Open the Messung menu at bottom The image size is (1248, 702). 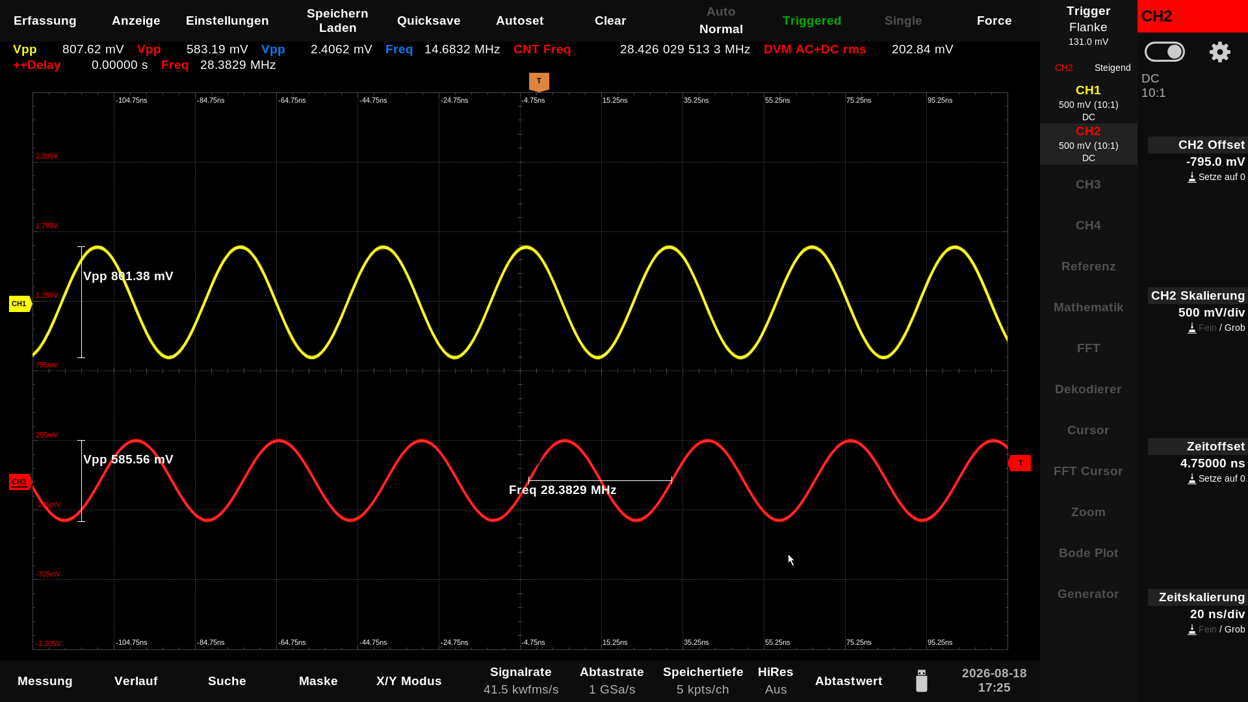coord(45,681)
